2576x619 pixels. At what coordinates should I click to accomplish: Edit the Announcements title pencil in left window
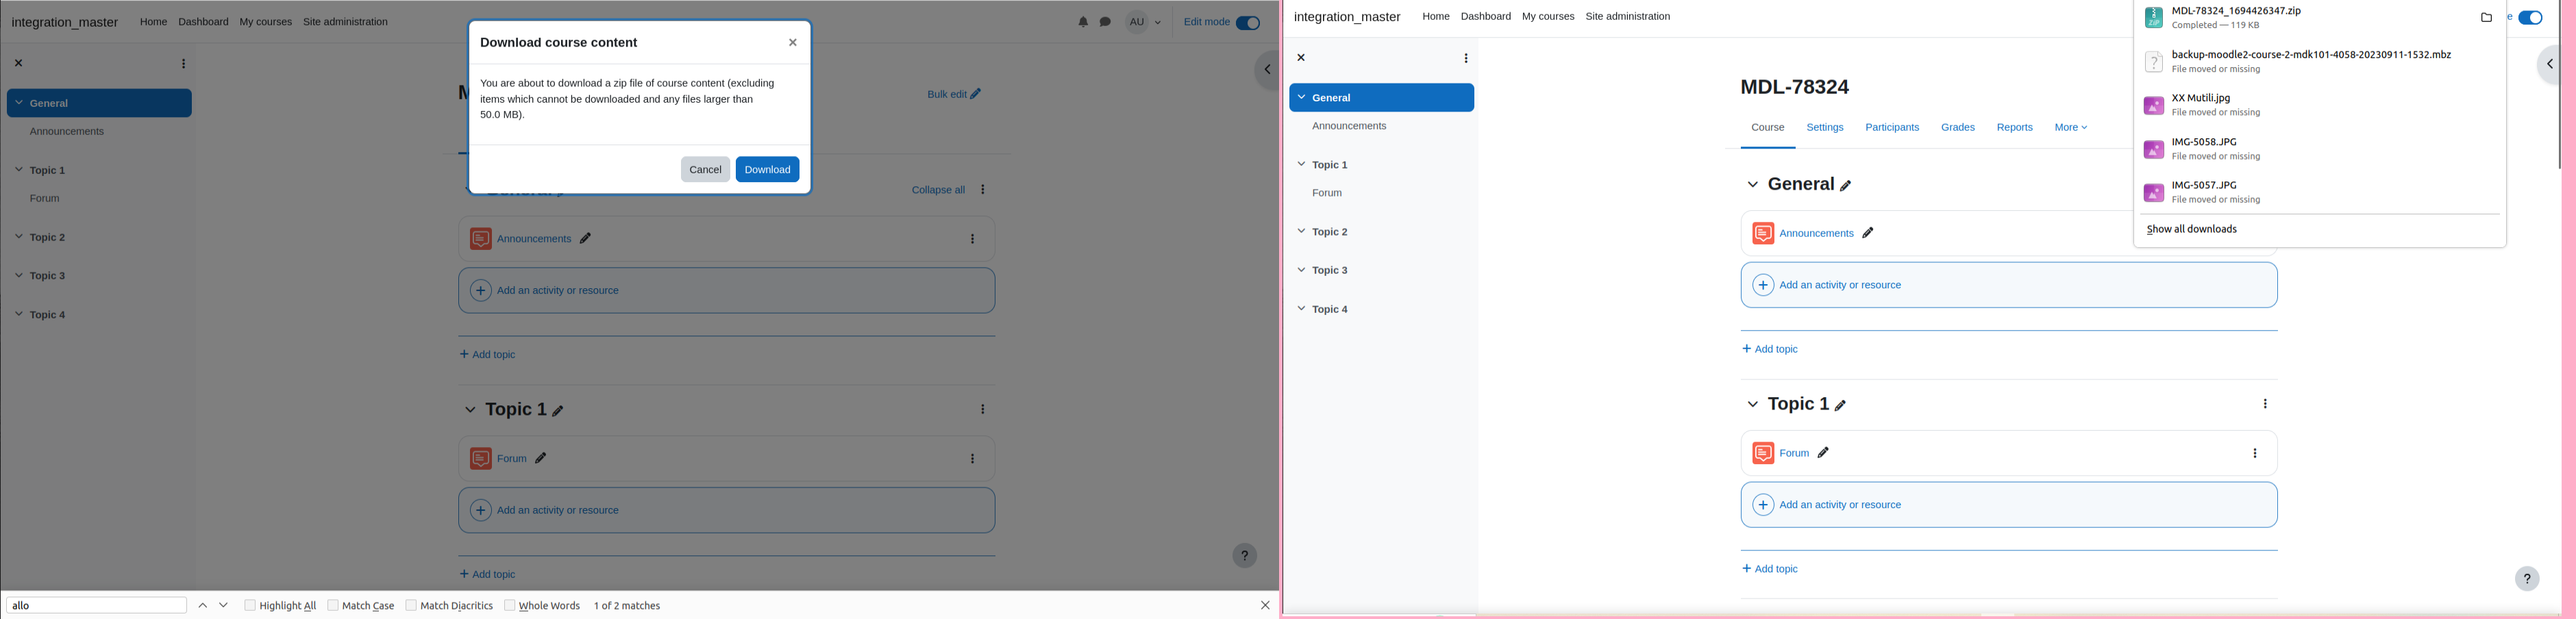coord(586,239)
